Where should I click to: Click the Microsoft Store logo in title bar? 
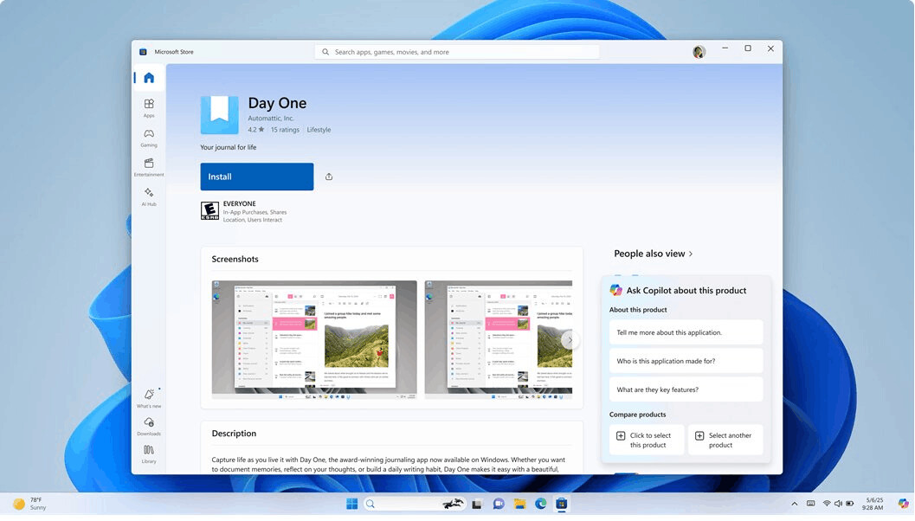coord(143,52)
